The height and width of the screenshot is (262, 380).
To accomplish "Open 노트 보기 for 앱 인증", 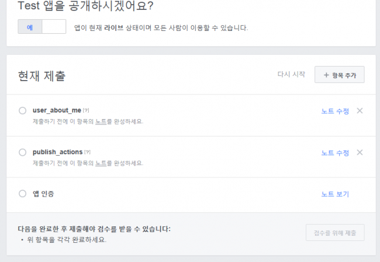I will 335,194.
